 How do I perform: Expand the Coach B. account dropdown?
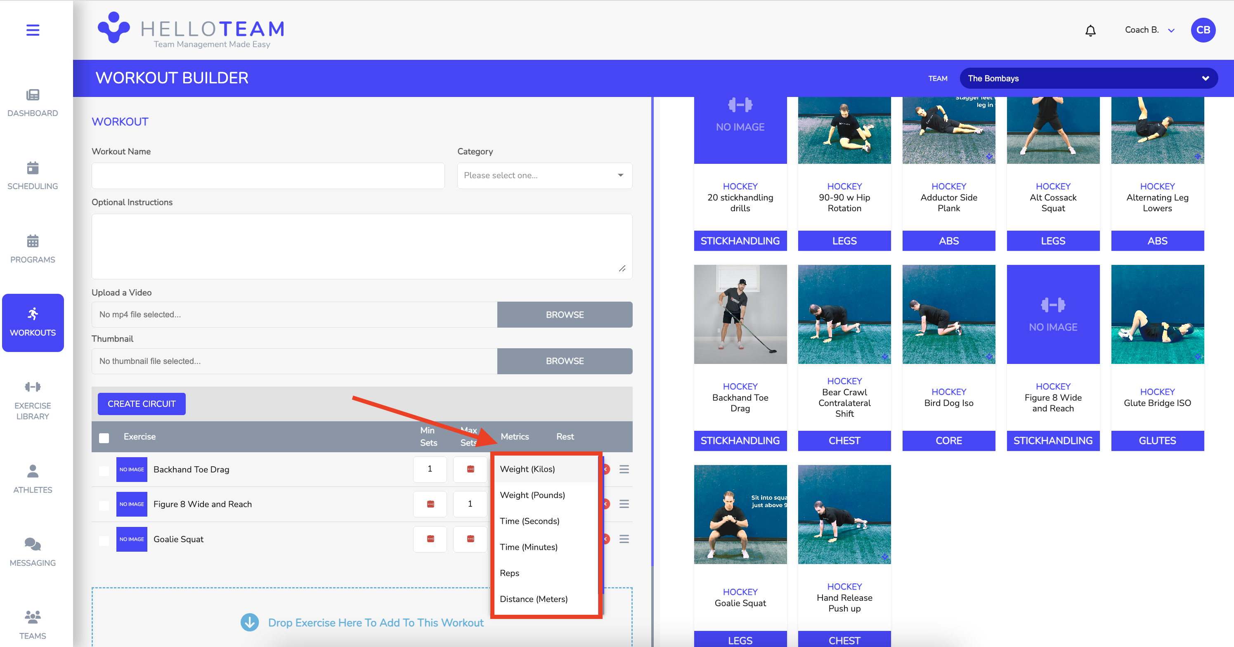[x=1150, y=30]
